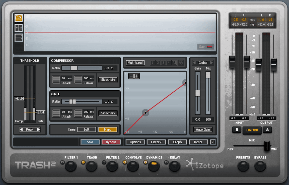
Task: Click the Gate Ratio slider
Action: (82, 102)
